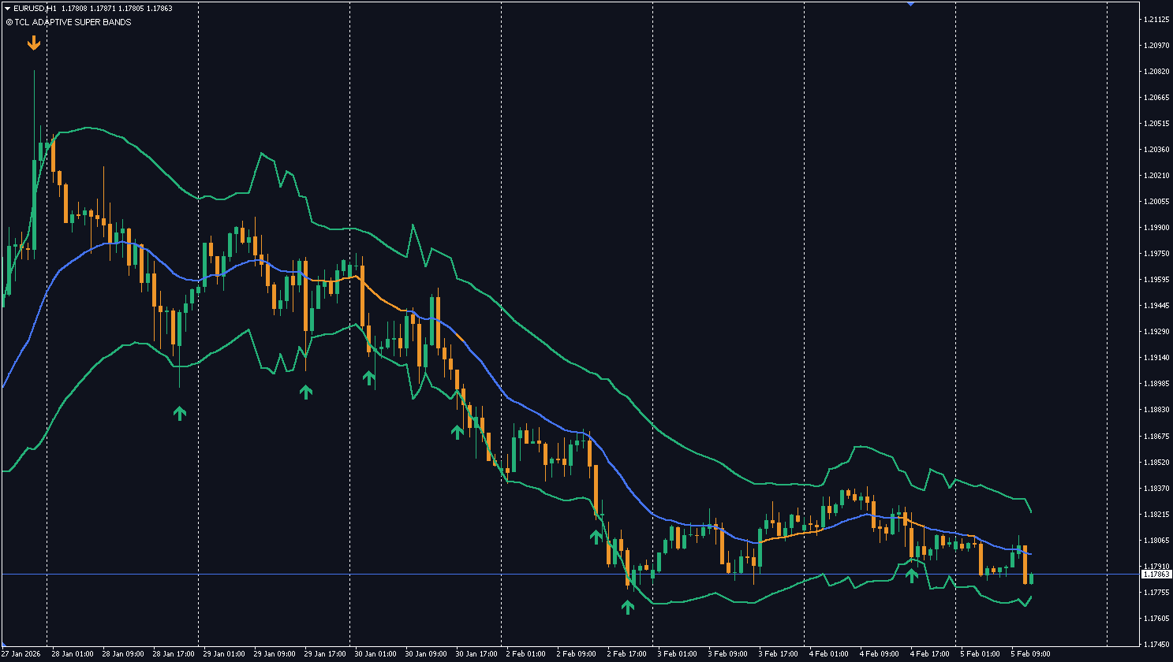Click the 27 Jan 2026 date label
The width and height of the screenshot is (1173, 662).
pyautogui.click(x=21, y=653)
